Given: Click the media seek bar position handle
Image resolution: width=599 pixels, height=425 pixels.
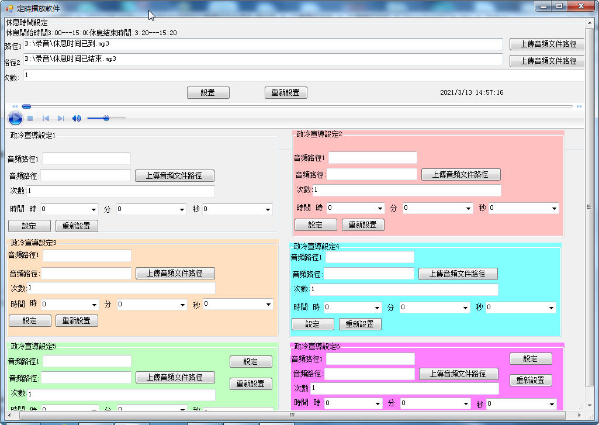Looking at the screenshot, I should pyautogui.click(x=26, y=106).
